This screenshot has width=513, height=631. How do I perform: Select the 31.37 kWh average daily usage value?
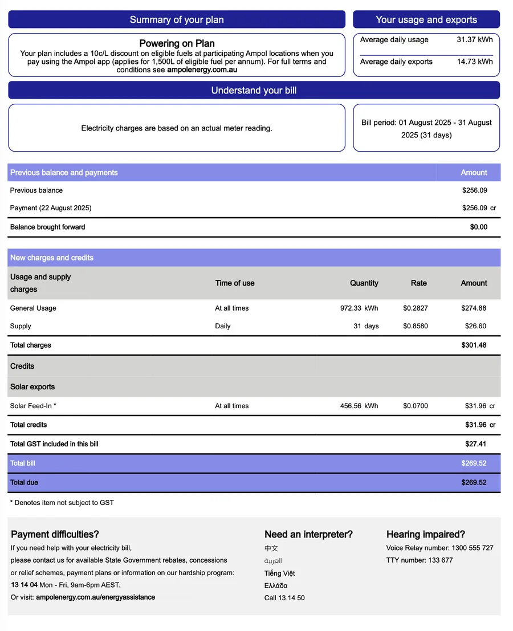[x=474, y=40]
